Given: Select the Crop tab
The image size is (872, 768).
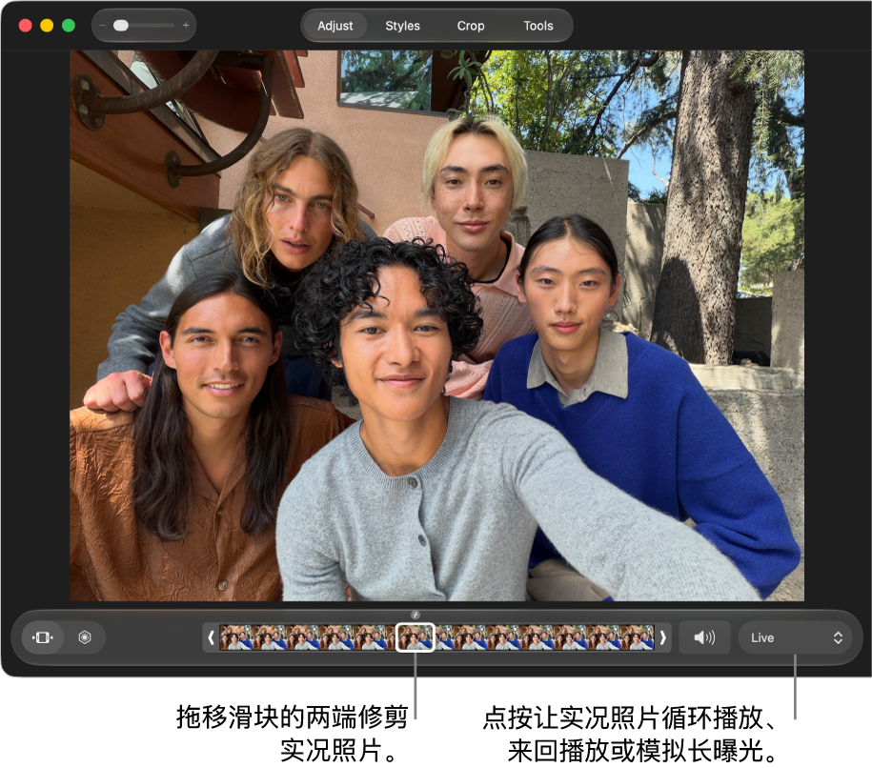Looking at the screenshot, I should [x=471, y=26].
